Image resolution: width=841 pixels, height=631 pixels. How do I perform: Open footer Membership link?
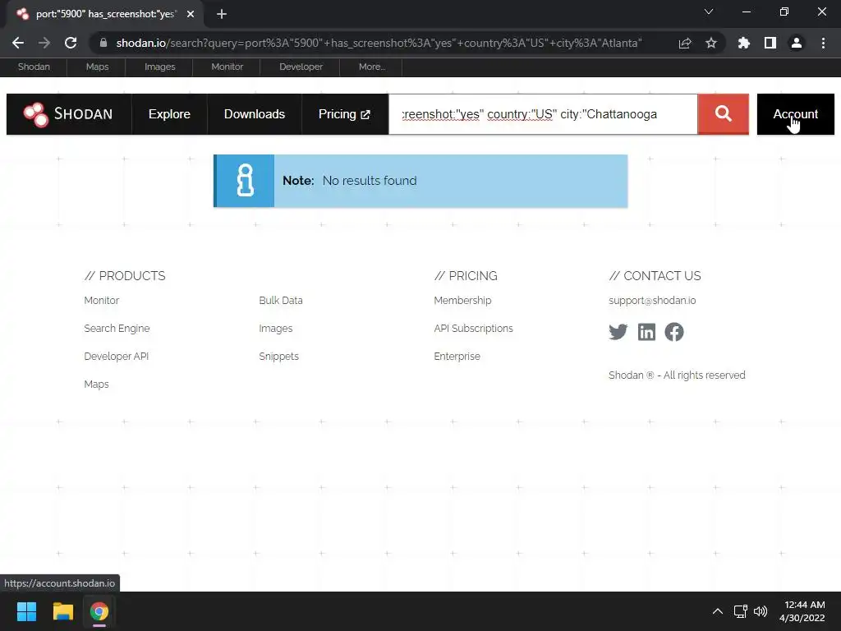[x=462, y=301]
